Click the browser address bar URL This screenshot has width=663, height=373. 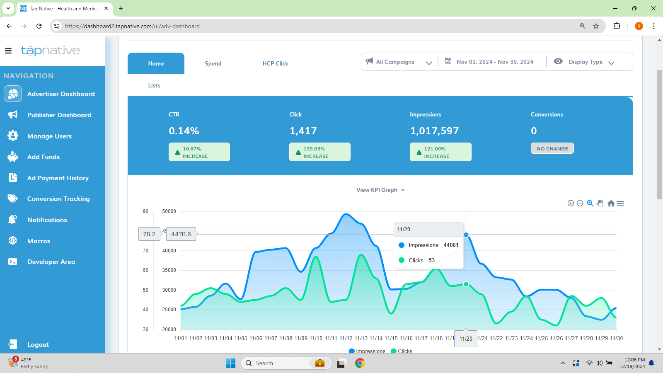(x=132, y=26)
